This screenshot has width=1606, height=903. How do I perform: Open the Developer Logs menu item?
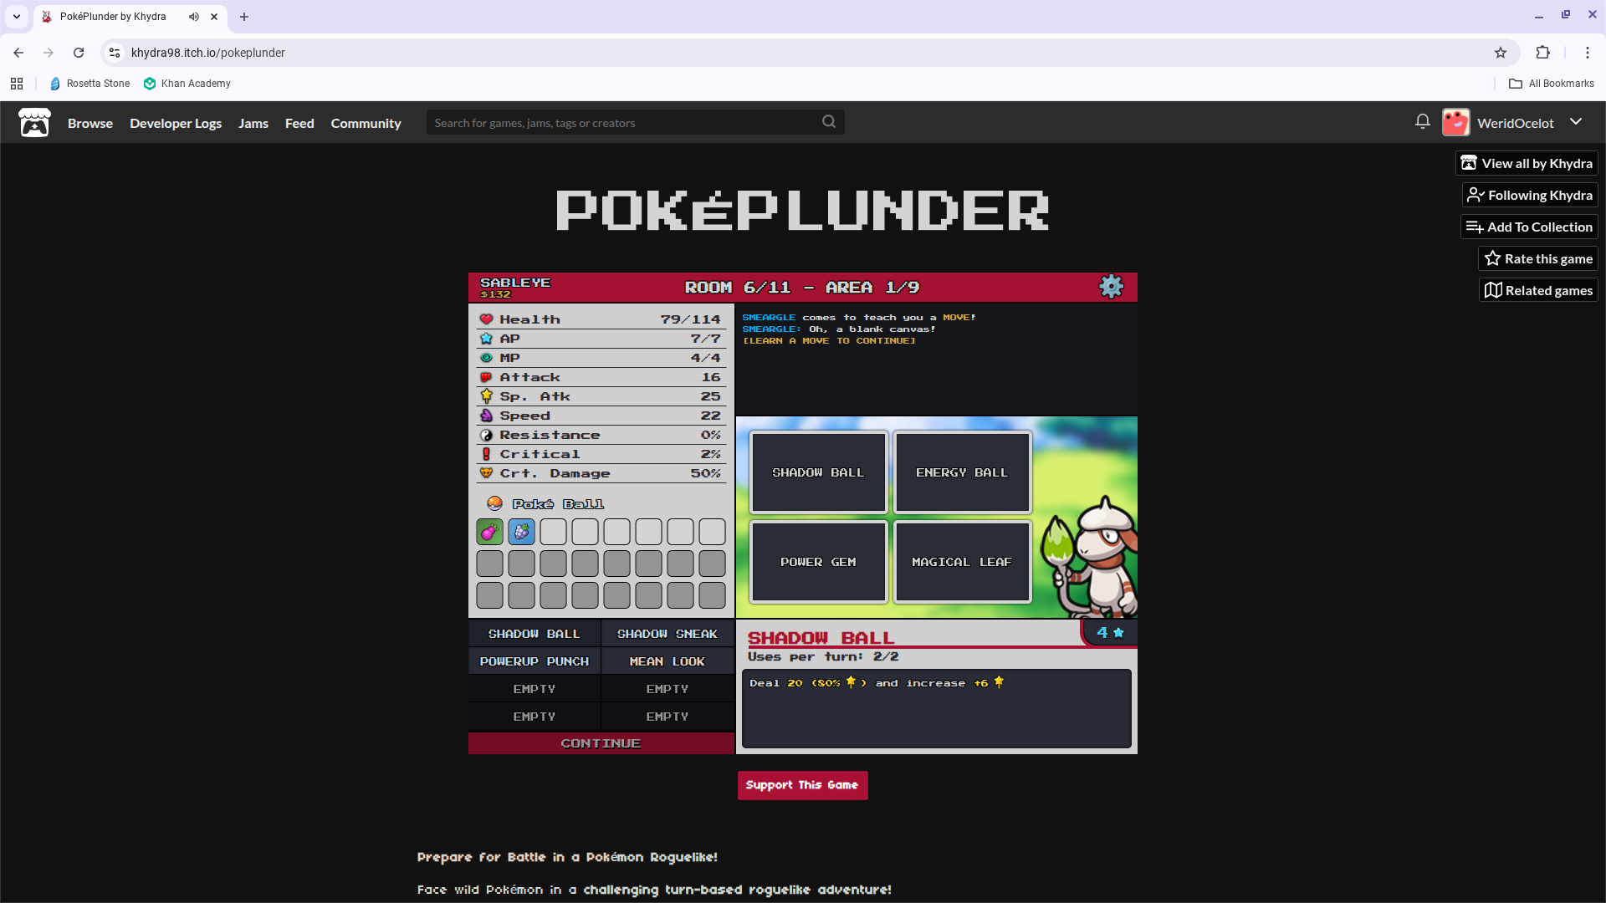[x=176, y=123]
